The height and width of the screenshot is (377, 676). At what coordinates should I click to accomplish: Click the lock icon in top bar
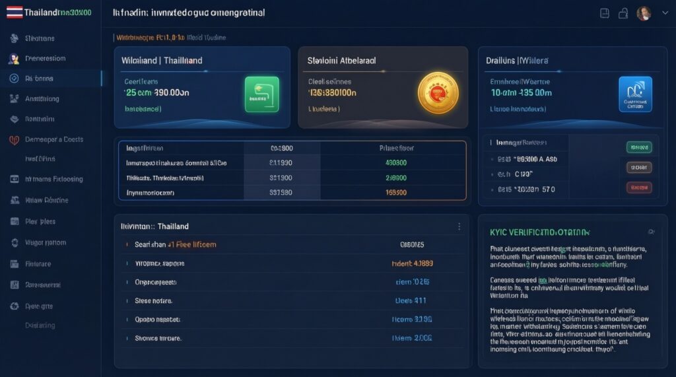623,13
